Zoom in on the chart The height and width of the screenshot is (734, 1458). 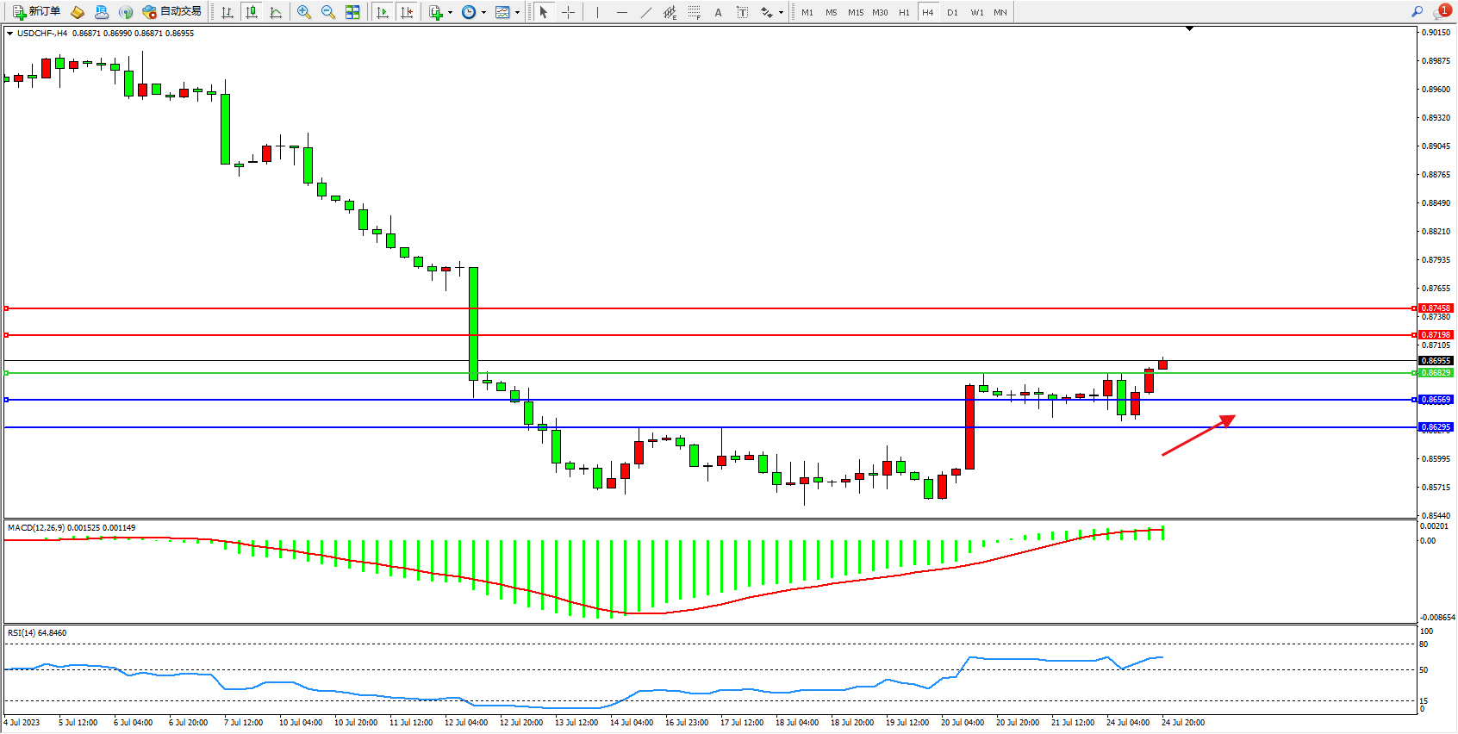coord(304,12)
